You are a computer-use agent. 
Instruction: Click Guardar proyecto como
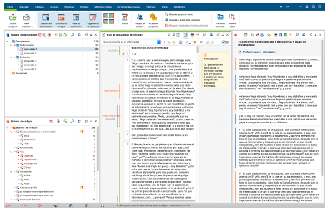point(179,14)
